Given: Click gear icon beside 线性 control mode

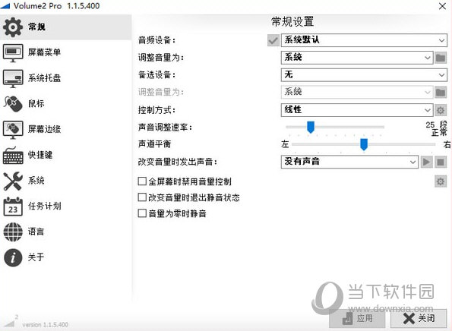Looking at the screenshot, I should coord(441,110).
